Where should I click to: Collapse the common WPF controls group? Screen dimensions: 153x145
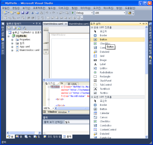pos(92,27)
